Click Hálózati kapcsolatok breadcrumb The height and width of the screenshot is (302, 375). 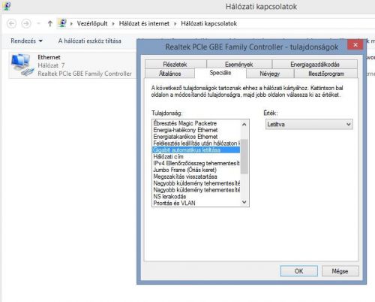tap(208, 23)
